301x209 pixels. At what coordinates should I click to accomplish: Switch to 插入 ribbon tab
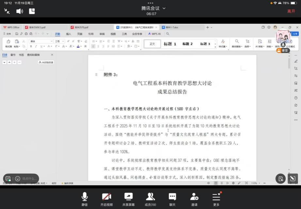[69, 34]
